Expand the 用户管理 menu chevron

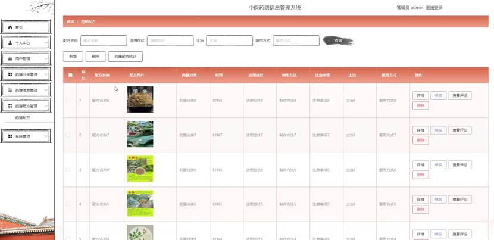(x=46, y=58)
